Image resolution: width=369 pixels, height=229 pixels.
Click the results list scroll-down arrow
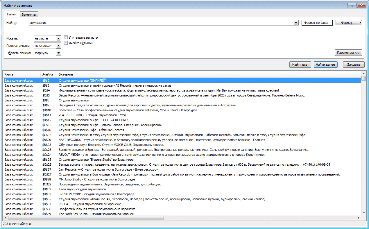[x=363, y=213]
